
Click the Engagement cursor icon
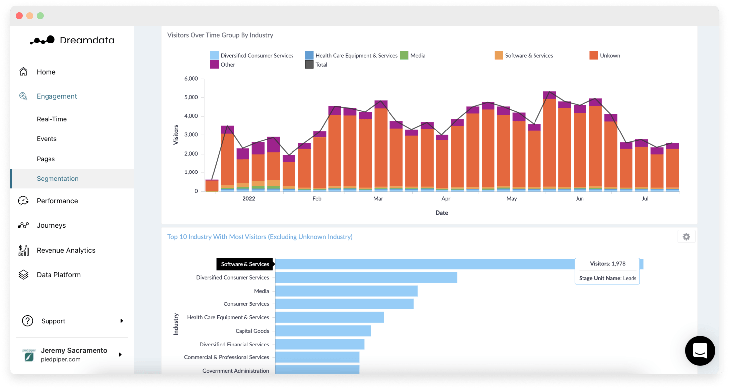click(23, 96)
